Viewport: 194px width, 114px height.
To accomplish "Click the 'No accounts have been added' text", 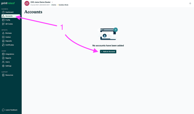I will [108, 45].
